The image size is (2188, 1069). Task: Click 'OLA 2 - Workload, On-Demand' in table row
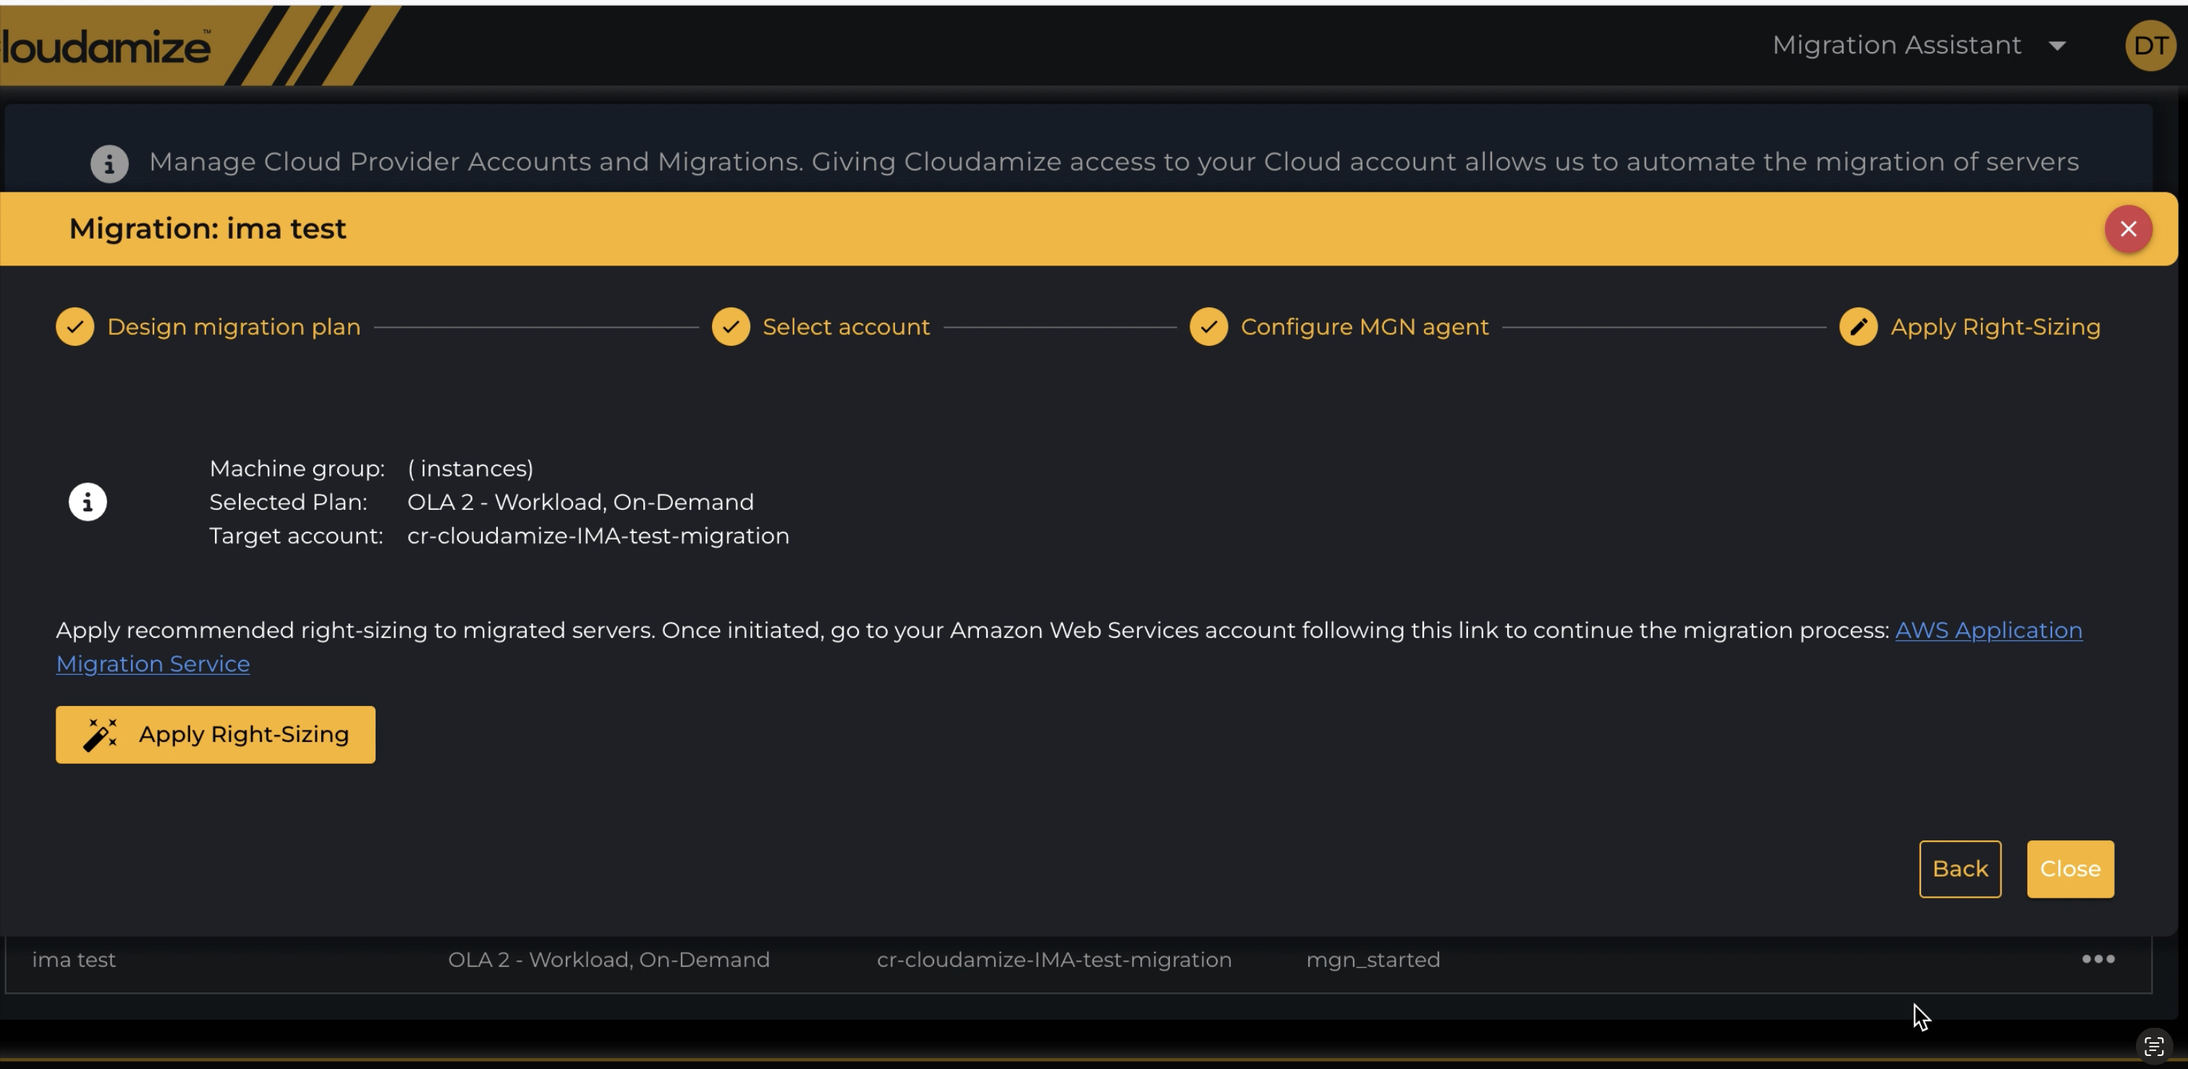click(x=609, y=960)
